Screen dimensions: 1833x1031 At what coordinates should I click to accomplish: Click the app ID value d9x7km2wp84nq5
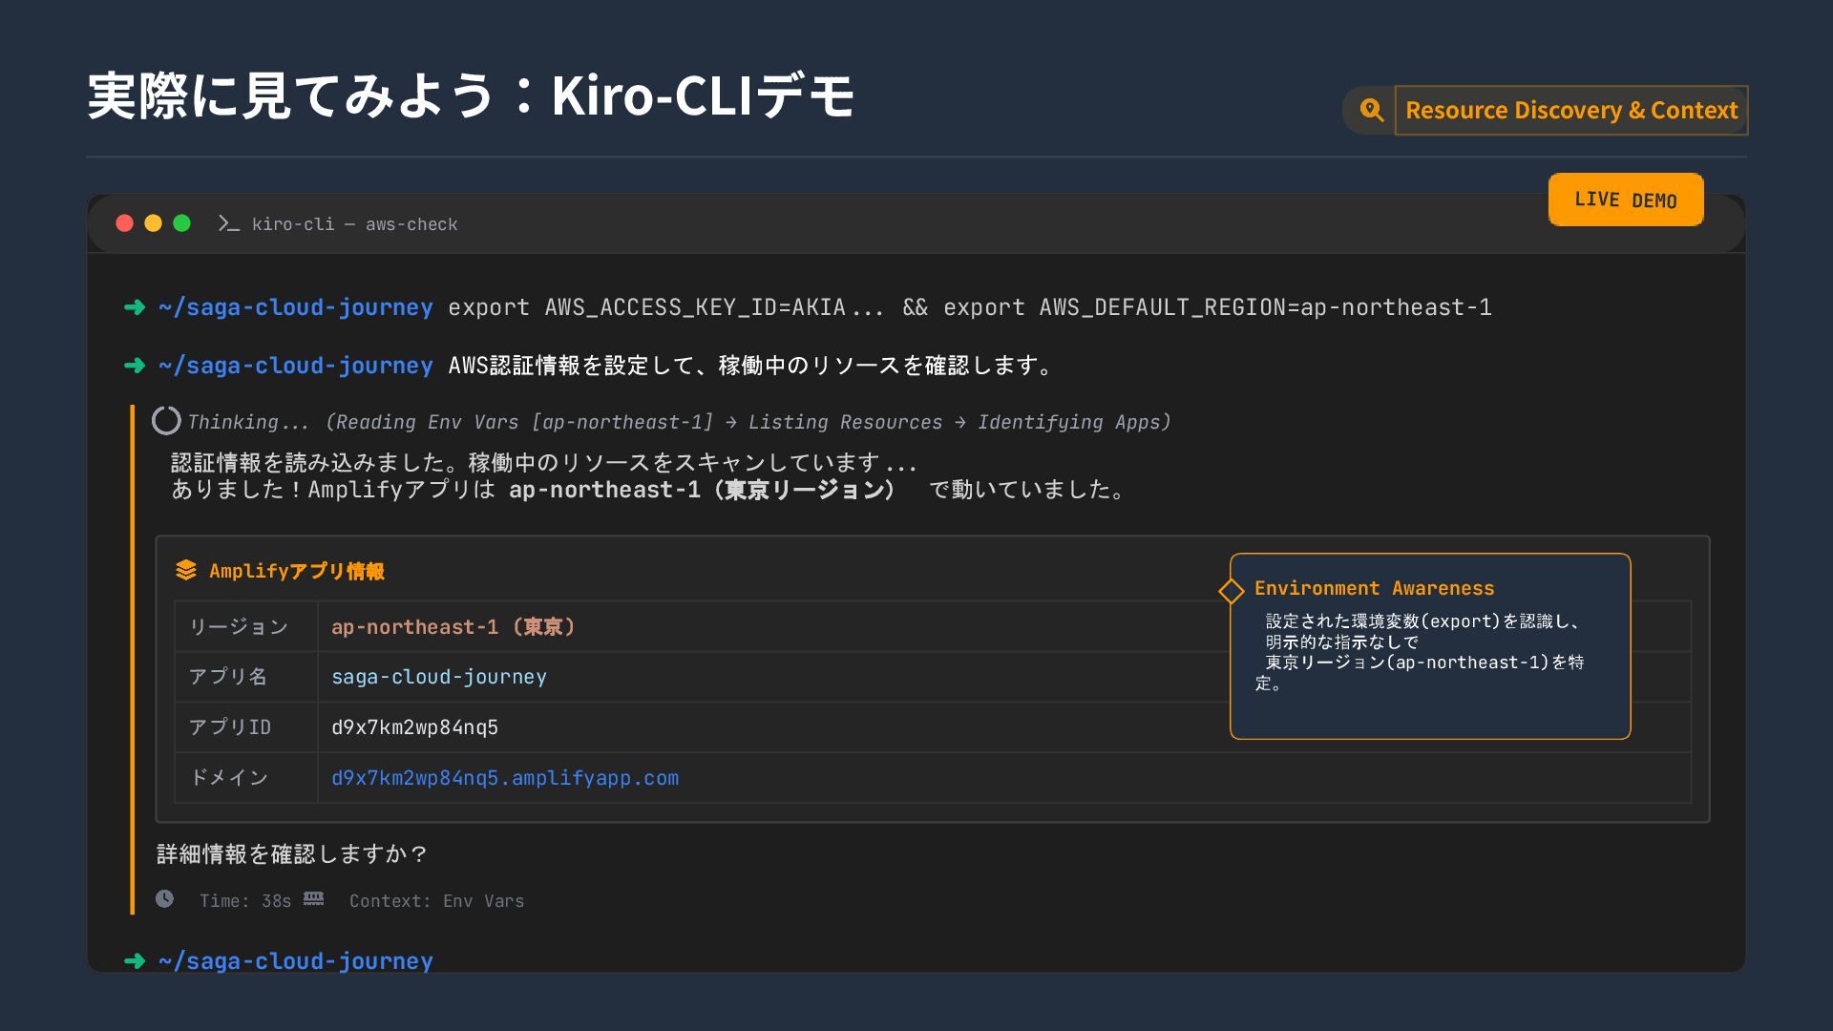coord(414,727)
